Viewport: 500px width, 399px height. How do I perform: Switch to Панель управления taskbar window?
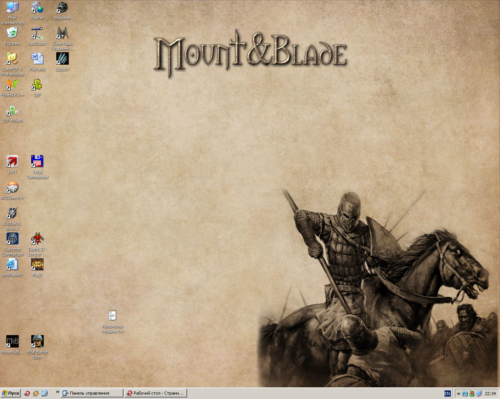(x=92, y=393)
